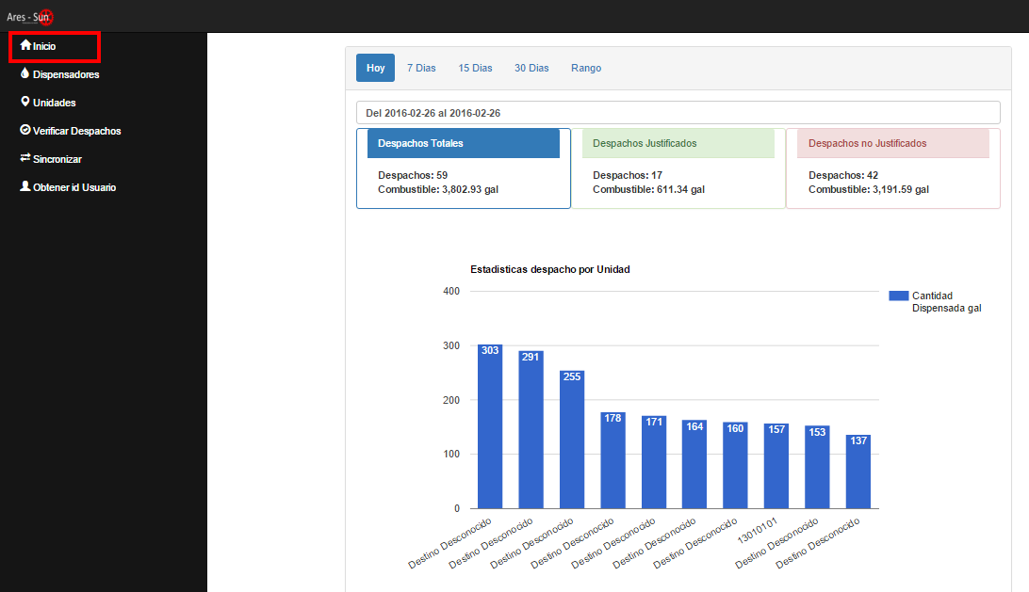Switch to the 7 Dias tab
This screenshot has height=592, width=1029.
[421, 67]
